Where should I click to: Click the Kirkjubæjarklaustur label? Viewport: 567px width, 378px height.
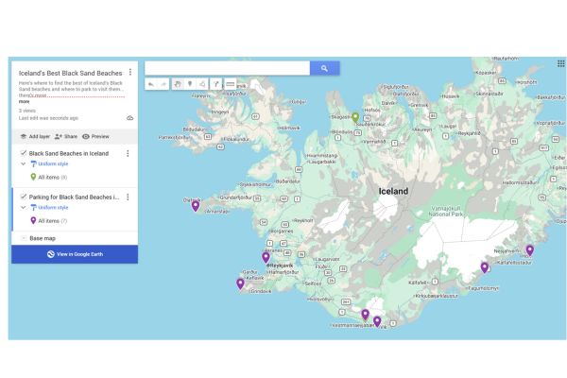pyautogui.click(x=436, y=296)
